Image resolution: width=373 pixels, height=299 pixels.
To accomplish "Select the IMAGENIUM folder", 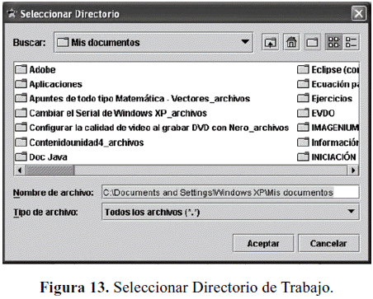I will coord(328,128).
